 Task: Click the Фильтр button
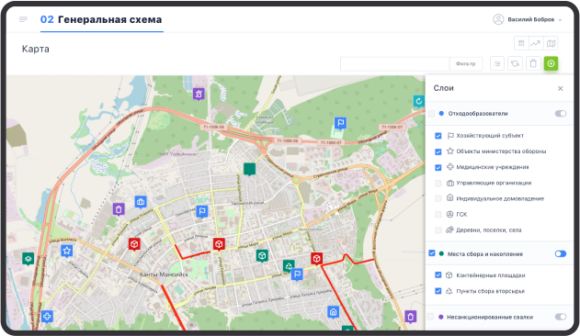(x=466, y=63)
